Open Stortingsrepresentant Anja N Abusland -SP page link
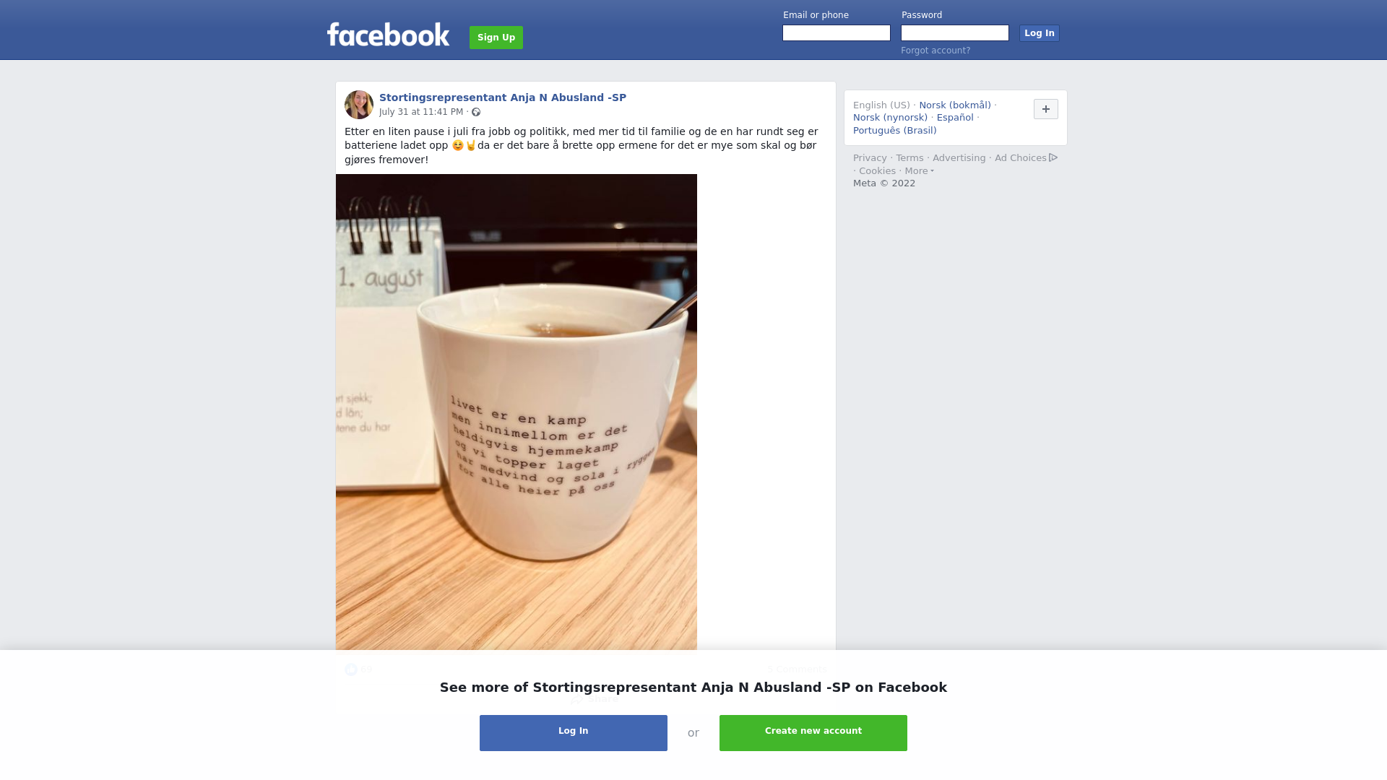This screenshot has height=780, width=1387. pos(503,97)
